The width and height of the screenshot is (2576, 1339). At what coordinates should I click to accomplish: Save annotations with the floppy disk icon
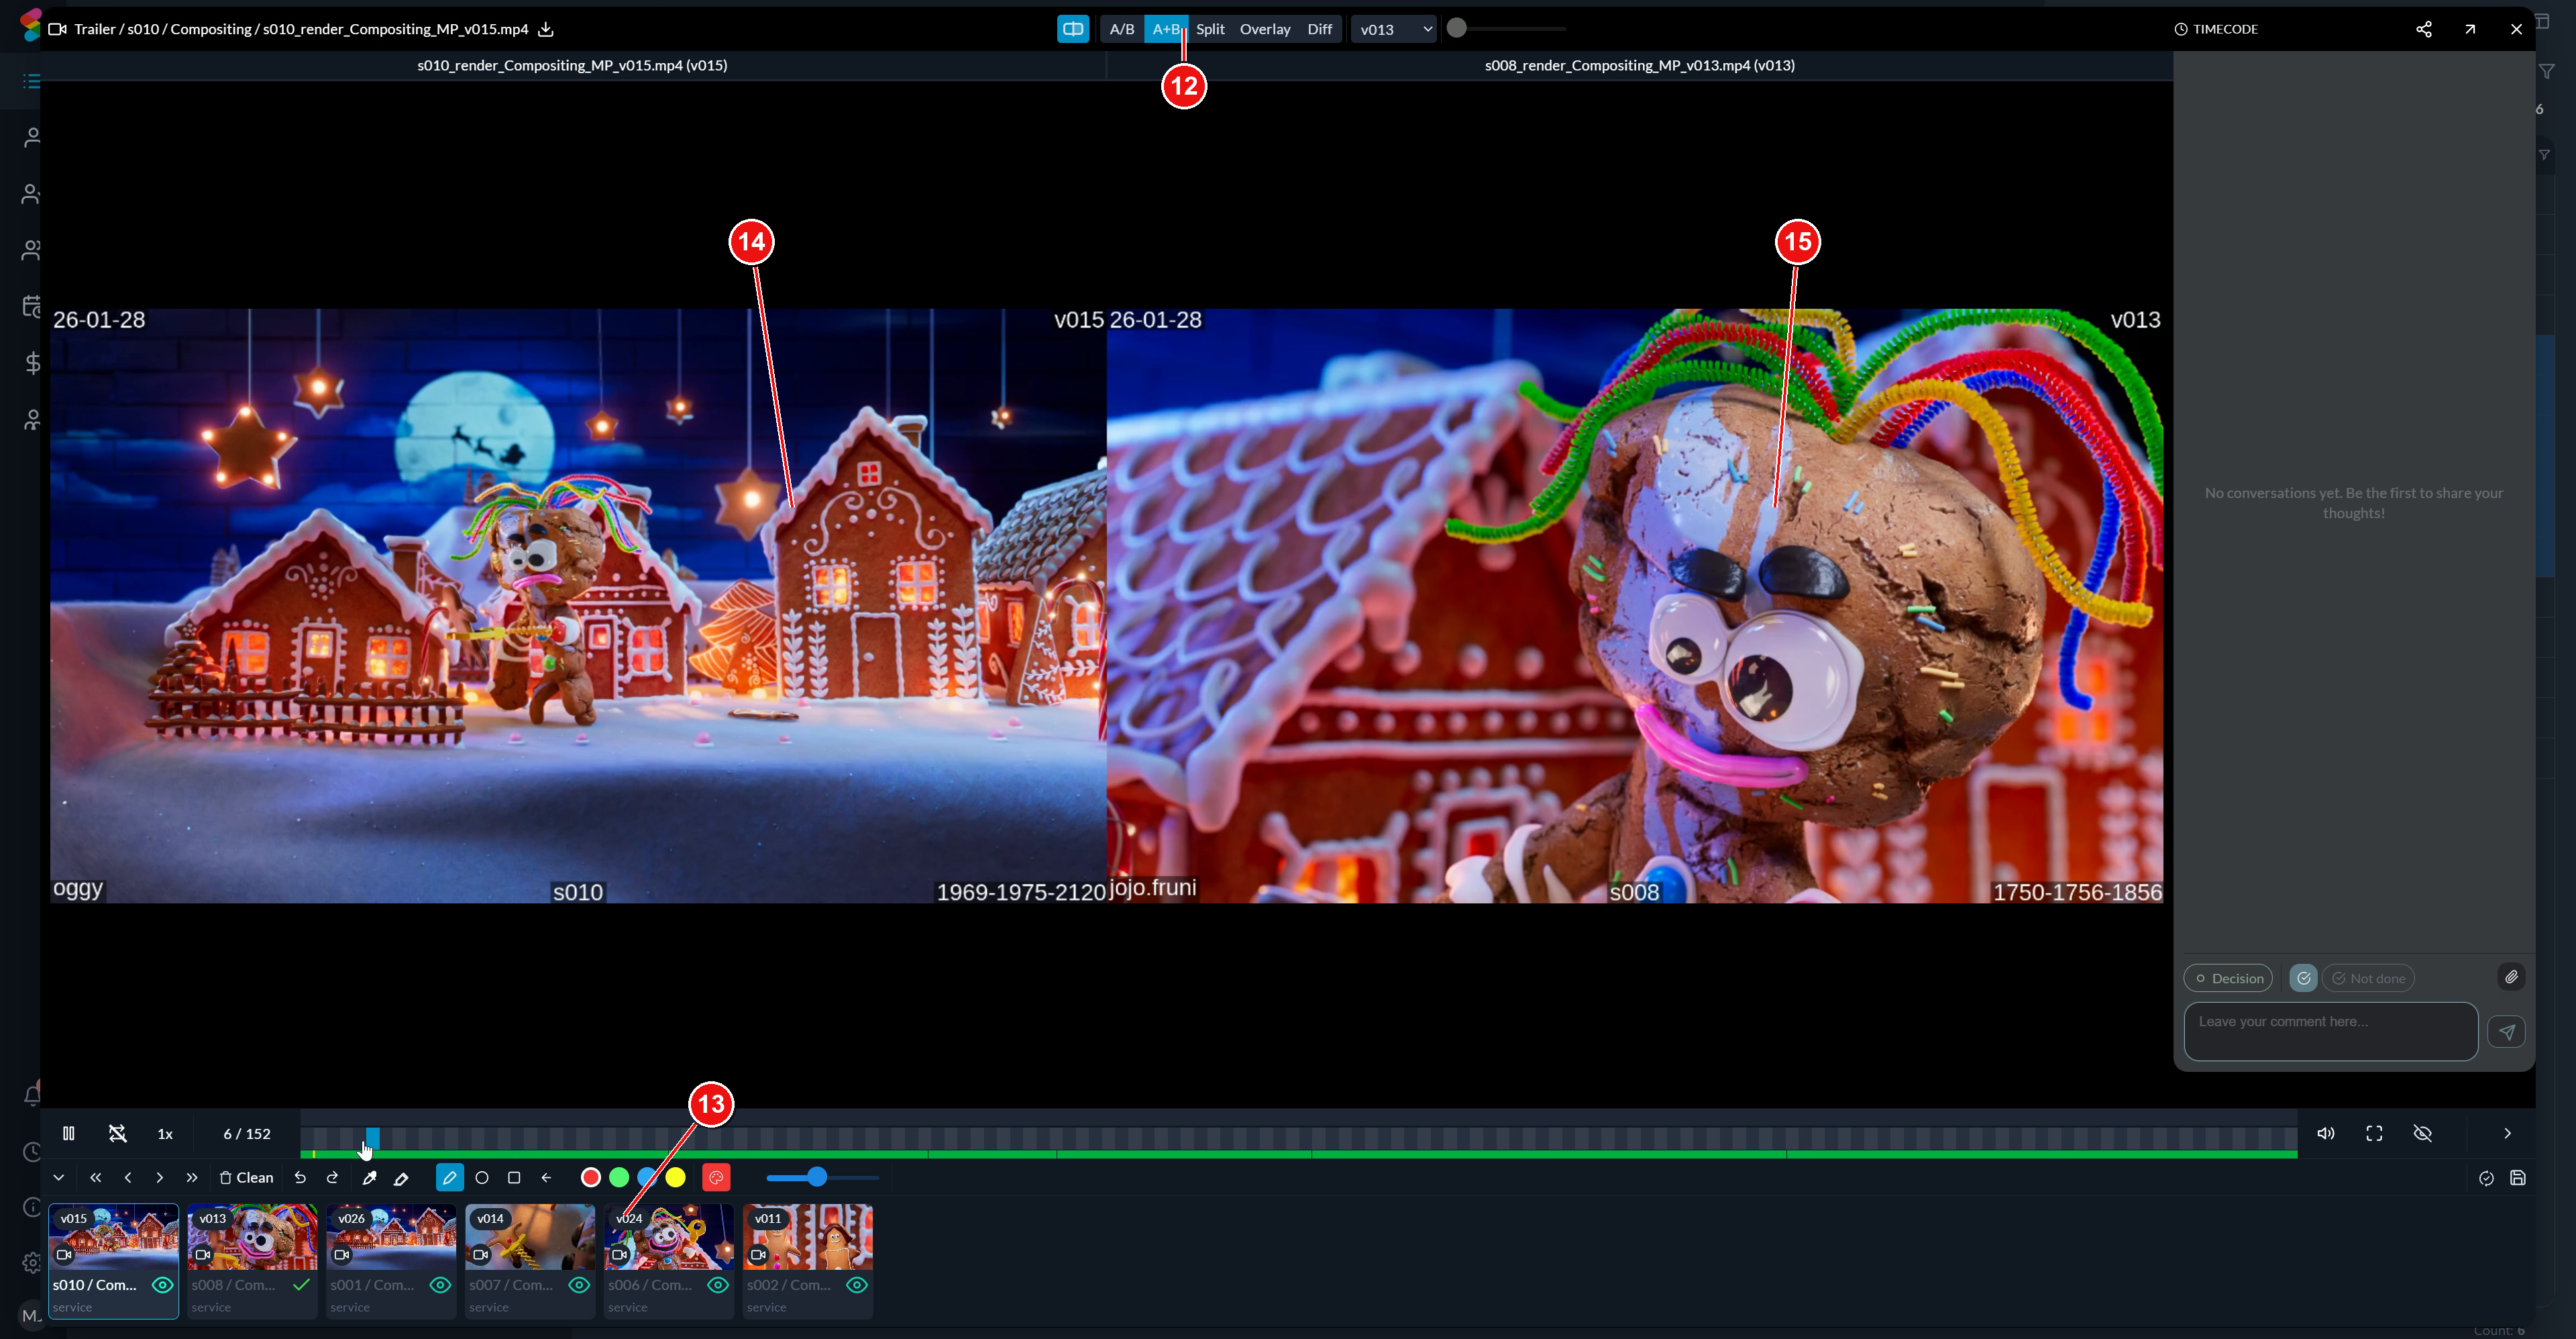point(2518,1178)
